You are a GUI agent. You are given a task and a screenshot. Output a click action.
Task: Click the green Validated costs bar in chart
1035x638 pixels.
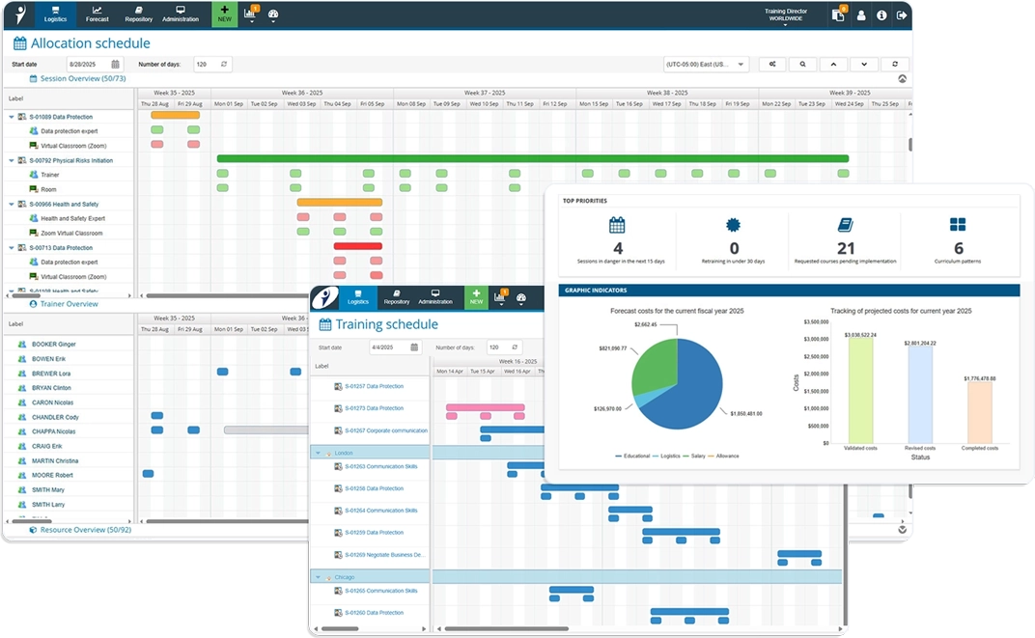[861, 391]
